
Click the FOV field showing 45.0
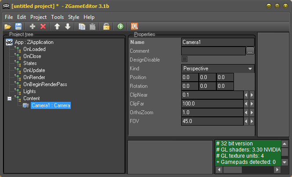point(212,121)
